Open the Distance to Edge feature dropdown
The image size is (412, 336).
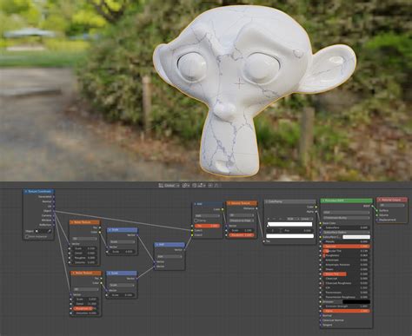(242, 221)
